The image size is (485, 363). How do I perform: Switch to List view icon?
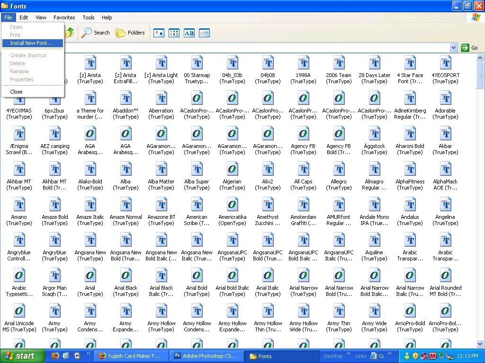[x=174, y=33]
